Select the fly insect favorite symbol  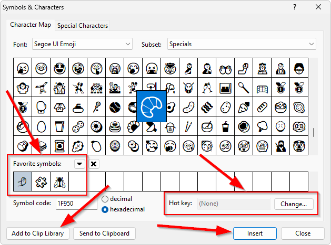59,182
